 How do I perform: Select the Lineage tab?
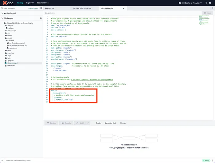(123, 123)
